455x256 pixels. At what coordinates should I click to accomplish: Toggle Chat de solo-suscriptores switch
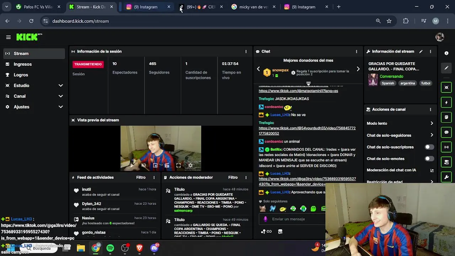(x=429, y=147)
